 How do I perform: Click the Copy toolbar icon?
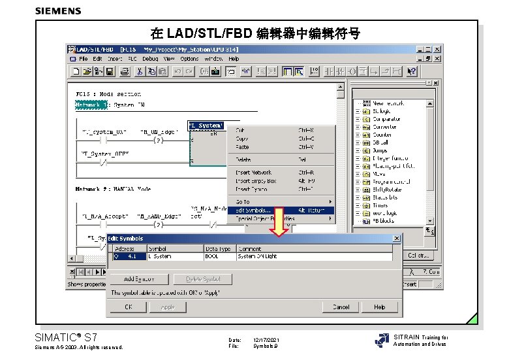click(151, 71)
